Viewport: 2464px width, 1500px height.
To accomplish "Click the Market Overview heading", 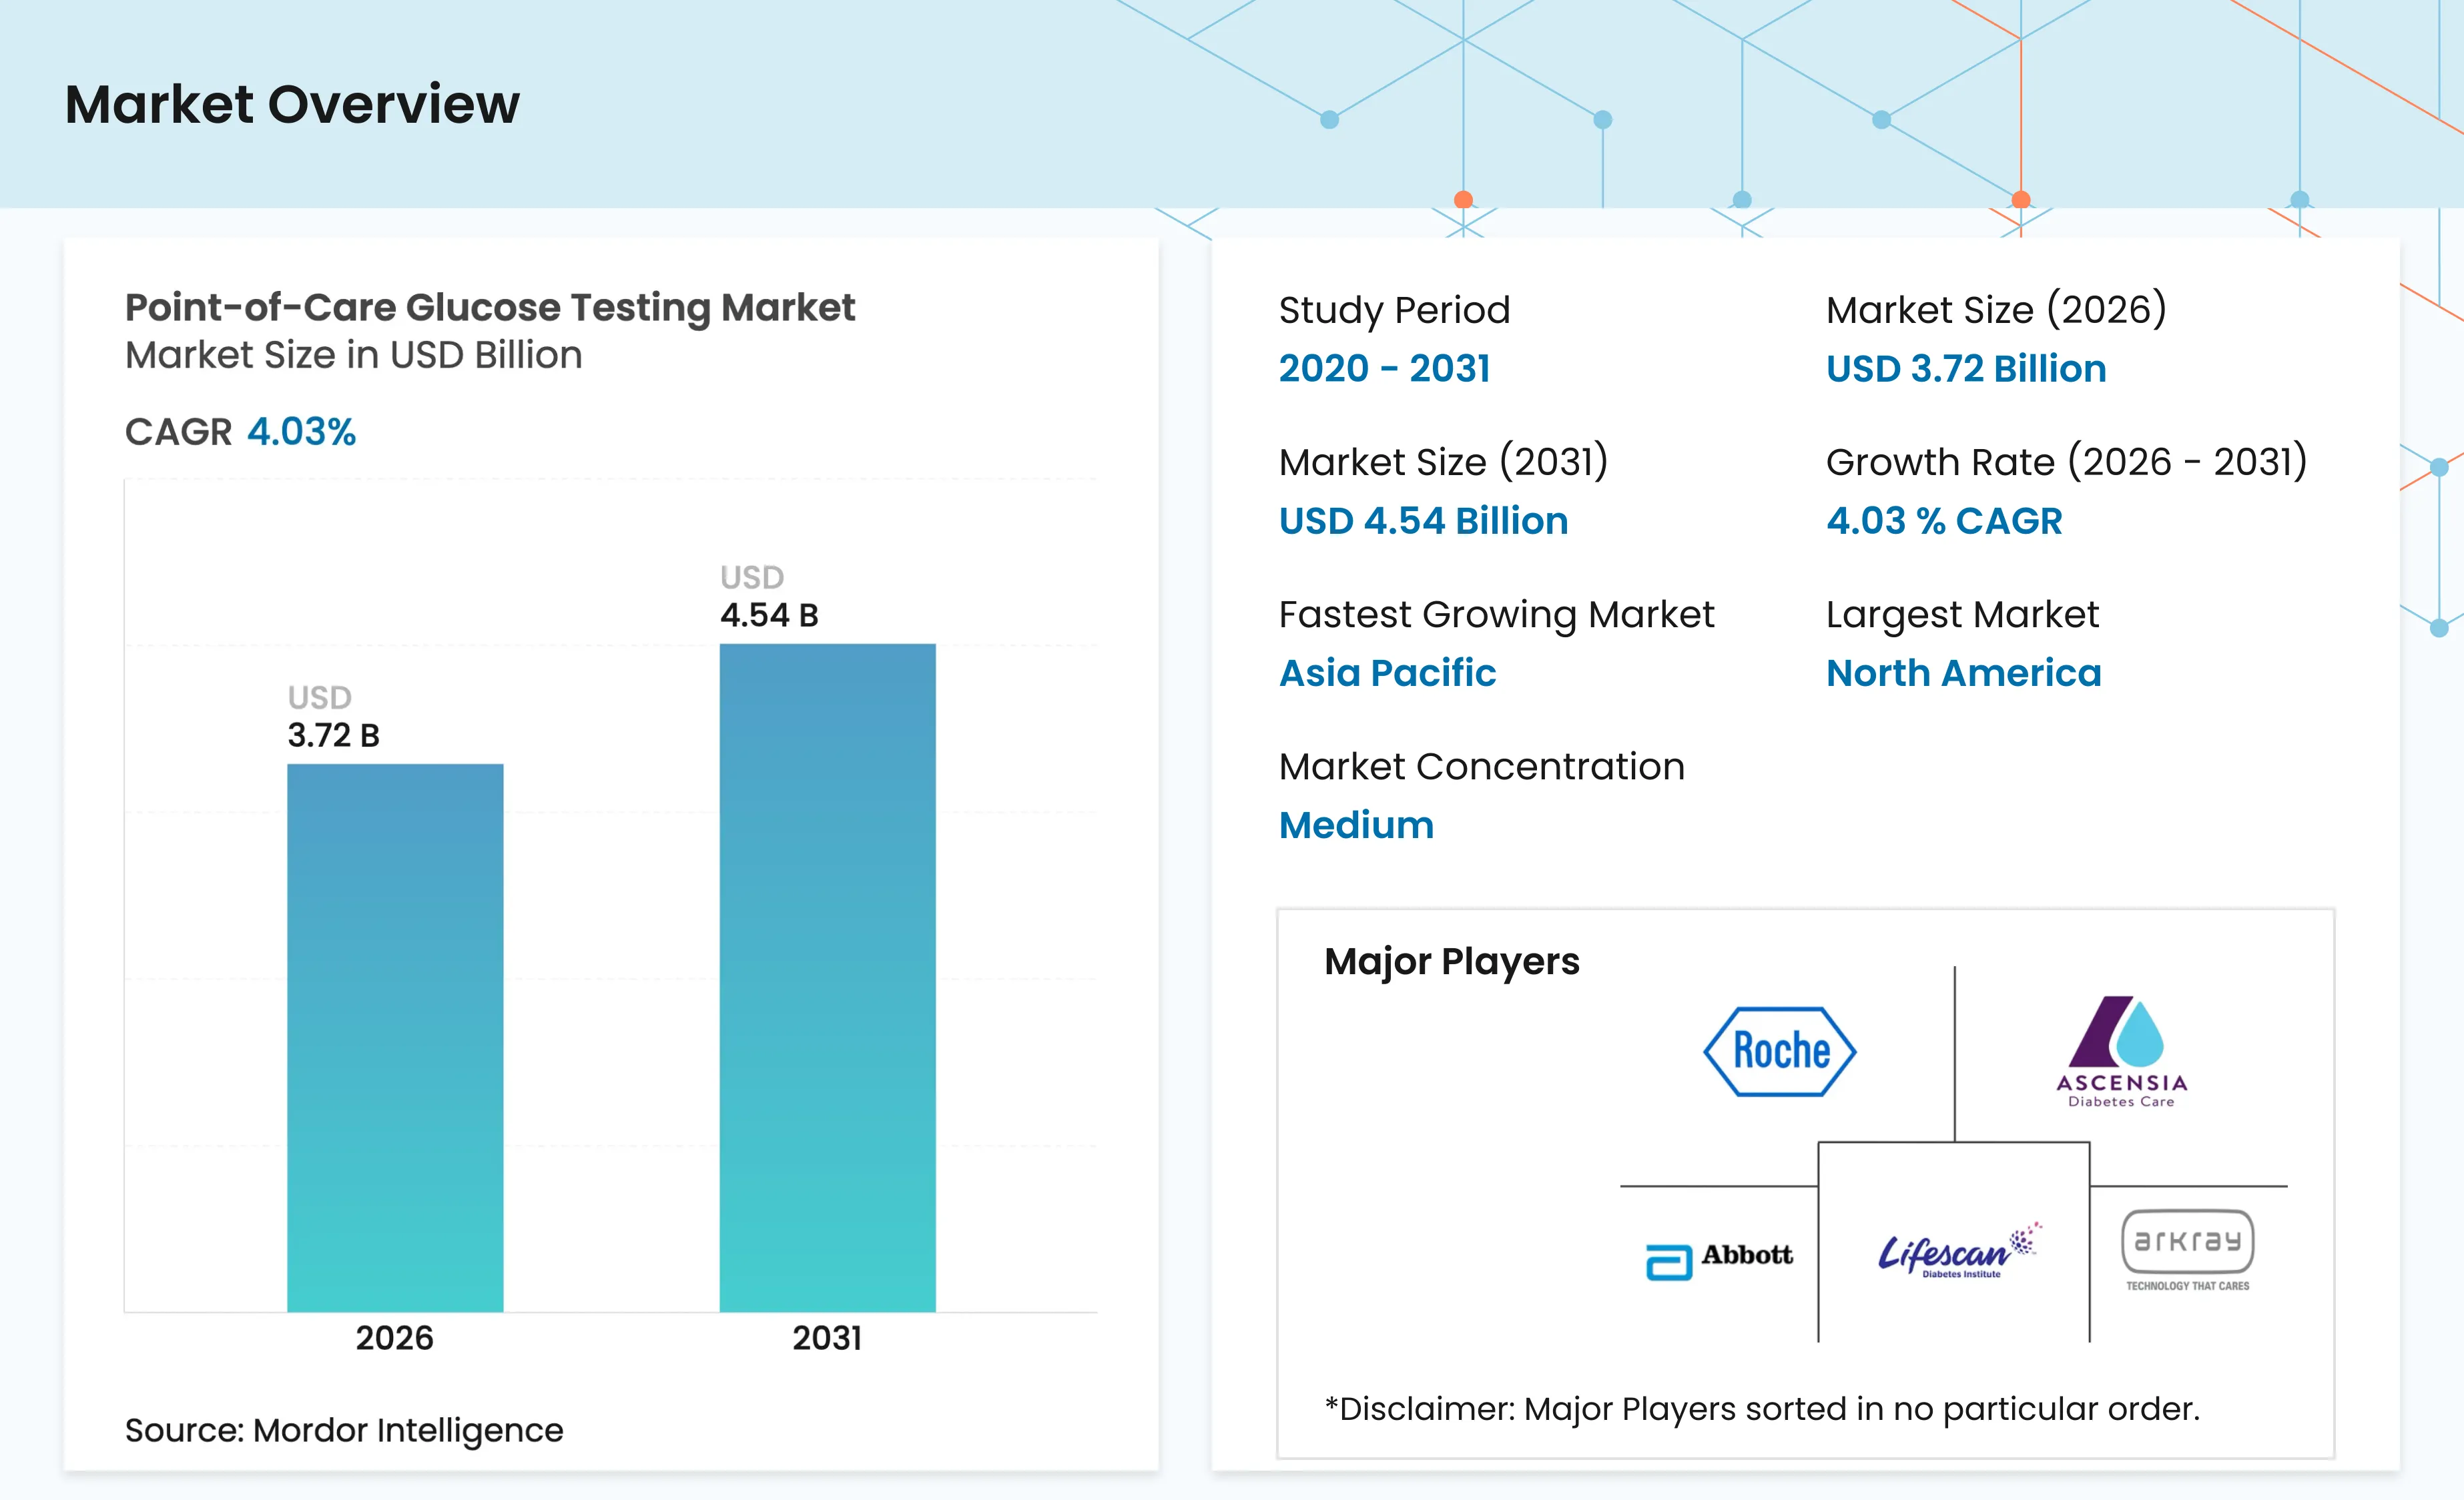I will click(x=292, y=104).
